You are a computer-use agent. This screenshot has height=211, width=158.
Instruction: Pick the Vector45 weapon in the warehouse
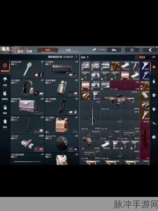[x=90, y=140]
